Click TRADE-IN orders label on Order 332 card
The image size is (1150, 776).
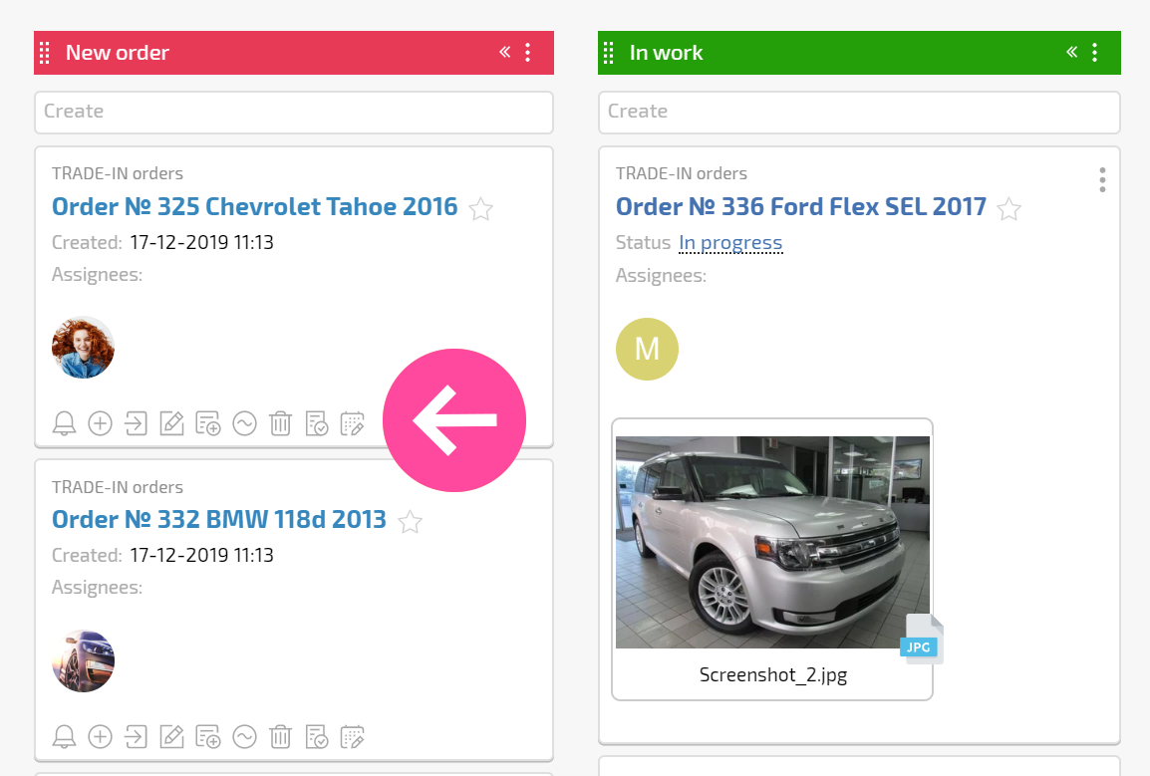[x=118, y=488]
